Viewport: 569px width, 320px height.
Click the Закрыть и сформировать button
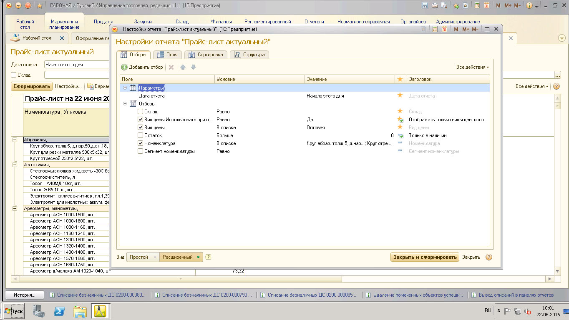coord(425,257)
